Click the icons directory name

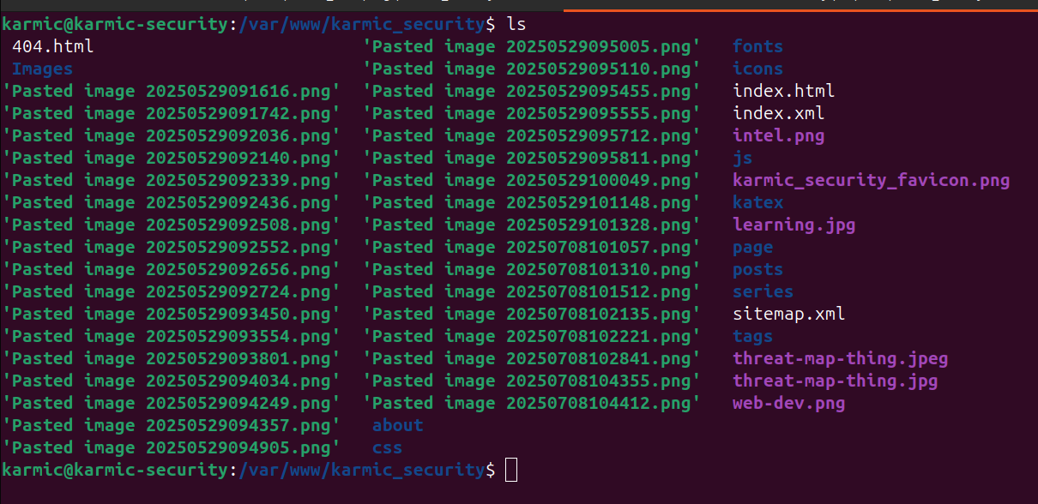click(x=757, y=69)
